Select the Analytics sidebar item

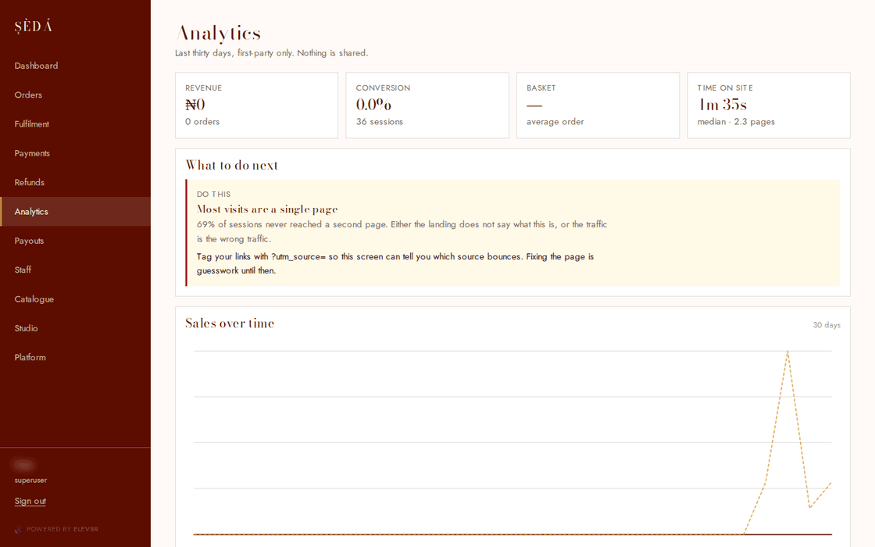pyautogui.click(x=75, y=212)
